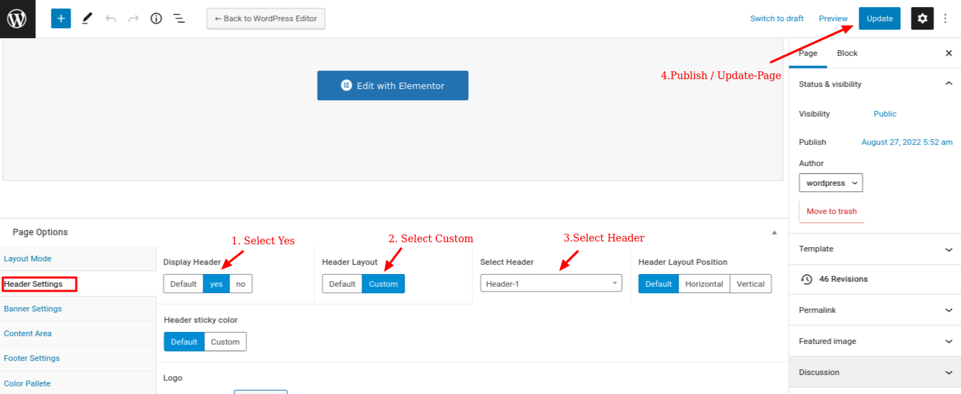Expand the Template panel
Screen dimensions: 961x394
coord(875,249)
